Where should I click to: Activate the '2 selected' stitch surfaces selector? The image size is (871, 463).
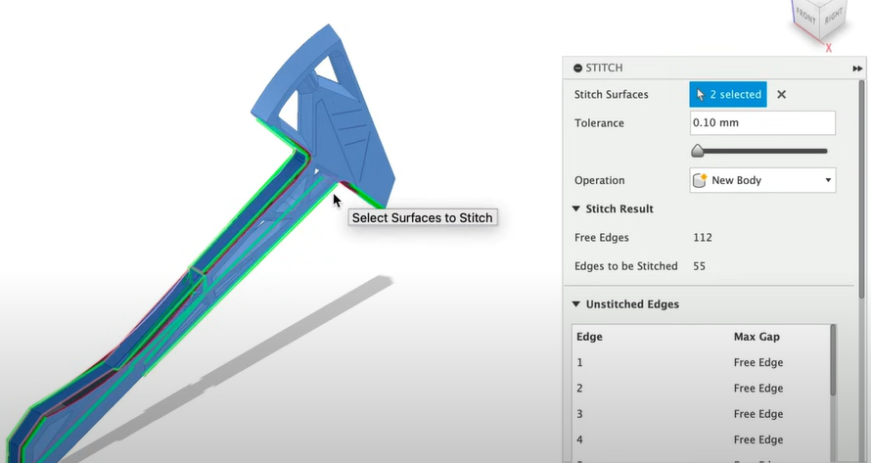(728, 95)
